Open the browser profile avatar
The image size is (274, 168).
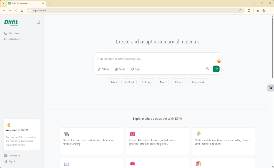click(x=264, y=10)
